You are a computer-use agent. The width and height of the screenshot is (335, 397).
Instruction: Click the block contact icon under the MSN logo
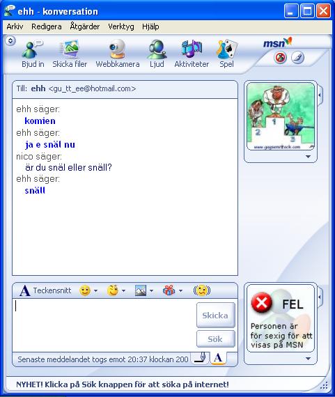tap(280, 58)
